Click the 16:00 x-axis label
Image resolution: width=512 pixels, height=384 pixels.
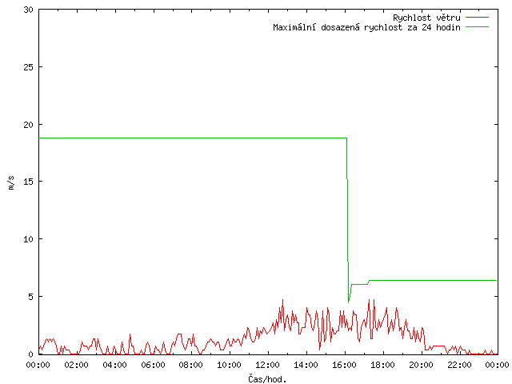[x=345, y=365]
